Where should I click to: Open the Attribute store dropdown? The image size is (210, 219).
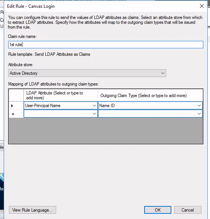(x=87, y=73)
